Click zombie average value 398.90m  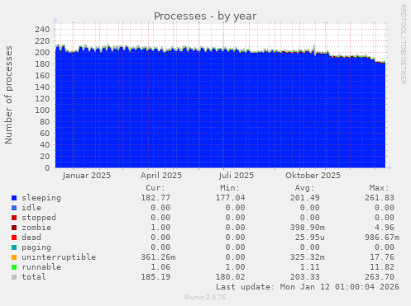point(308,228)
